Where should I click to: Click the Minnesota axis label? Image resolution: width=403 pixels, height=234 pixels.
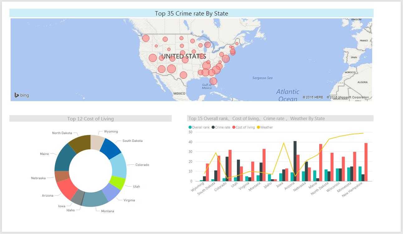344,188
